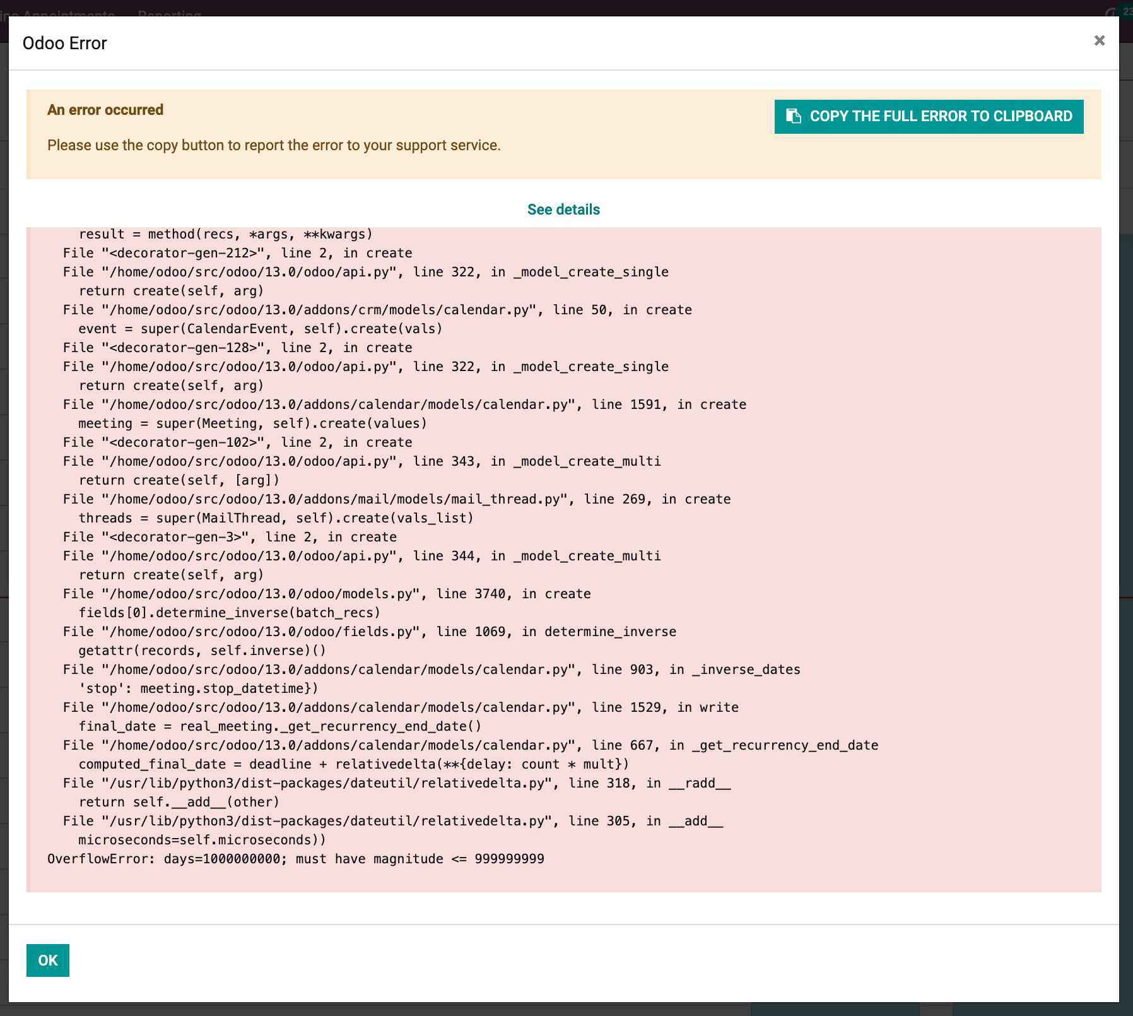This screenshot has height=1016, width=1133.
Task: Click COPY THE FULL ERROR TO CLIPBOARD
Action: (x=927, y=116)
